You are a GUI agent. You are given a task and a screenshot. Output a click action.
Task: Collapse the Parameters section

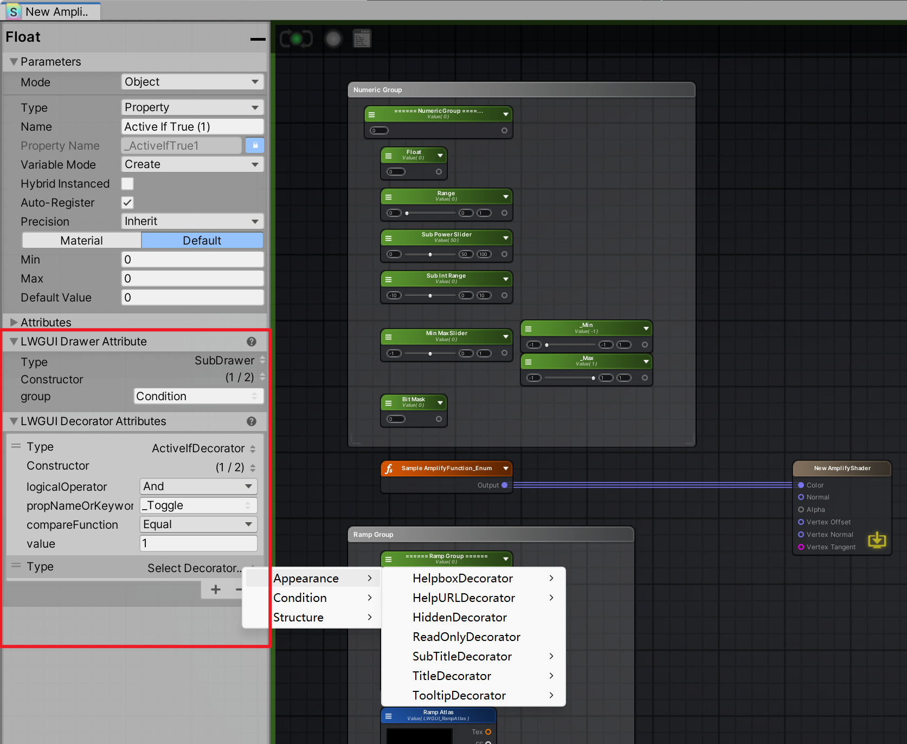click(x=14, y=62)
